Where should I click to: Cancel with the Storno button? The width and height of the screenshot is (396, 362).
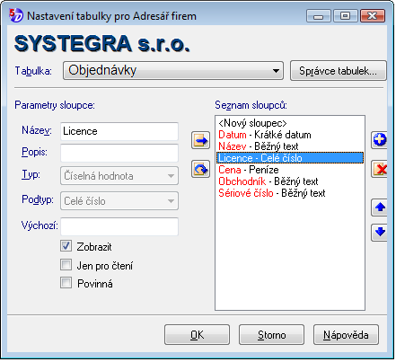point(271,335)
